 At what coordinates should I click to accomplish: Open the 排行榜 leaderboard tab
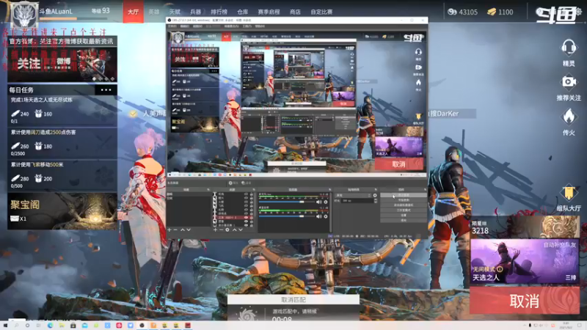(219, 12)
